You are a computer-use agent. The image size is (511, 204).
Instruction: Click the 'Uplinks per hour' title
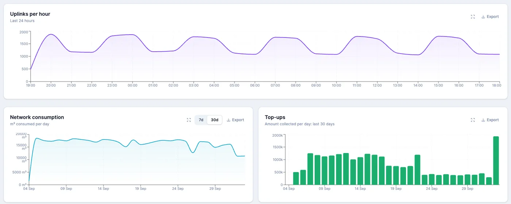click(x=30, y=14)
